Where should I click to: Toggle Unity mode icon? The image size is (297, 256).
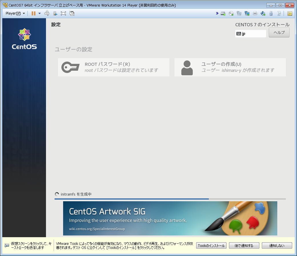click(72, 13)
